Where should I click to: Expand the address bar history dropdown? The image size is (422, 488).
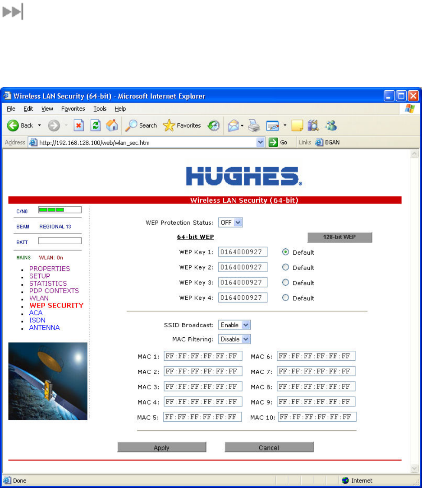(x=261, y=143)
